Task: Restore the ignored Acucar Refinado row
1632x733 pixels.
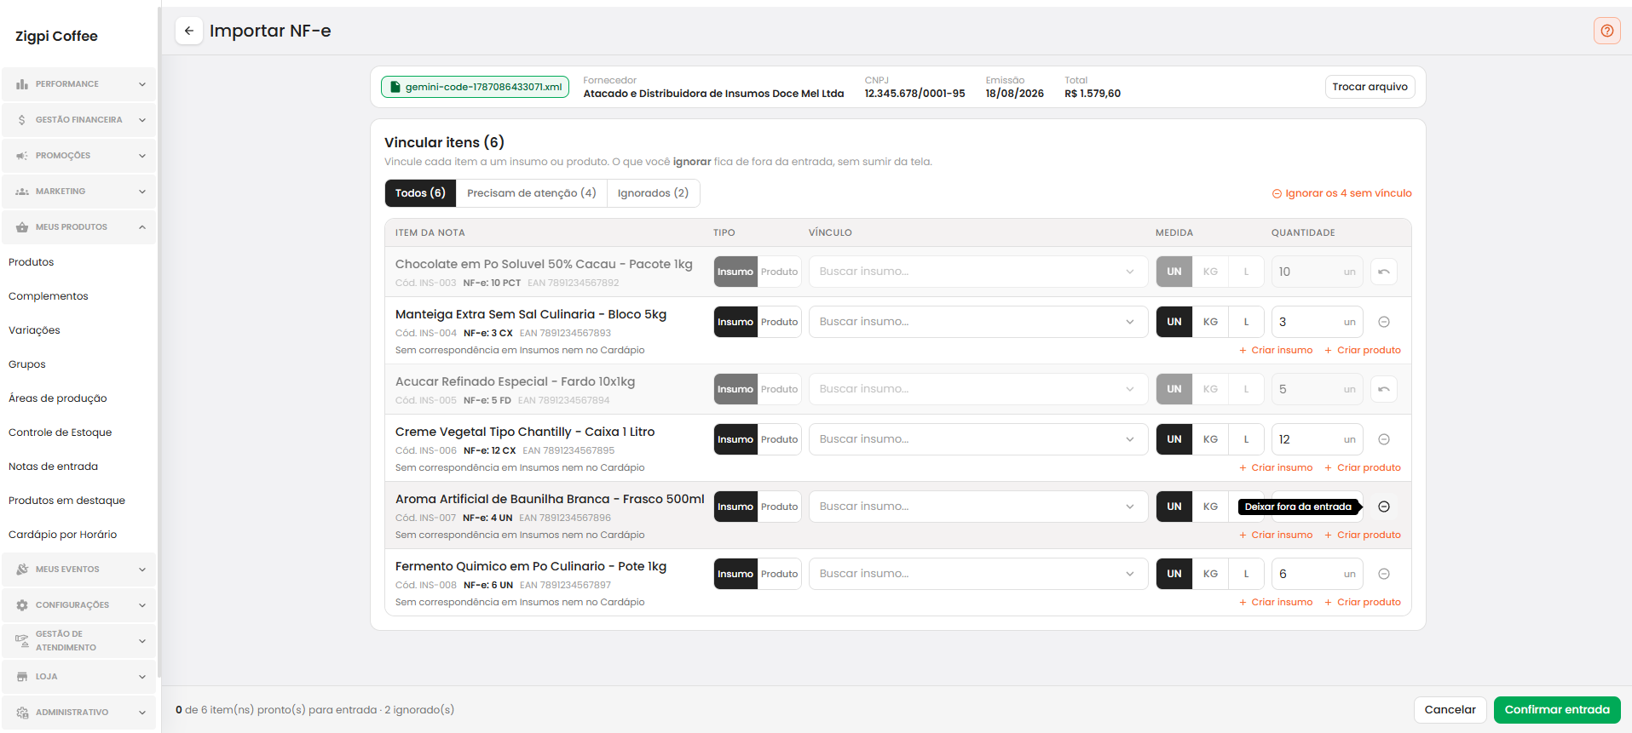Action: [x=1384, y=389]
